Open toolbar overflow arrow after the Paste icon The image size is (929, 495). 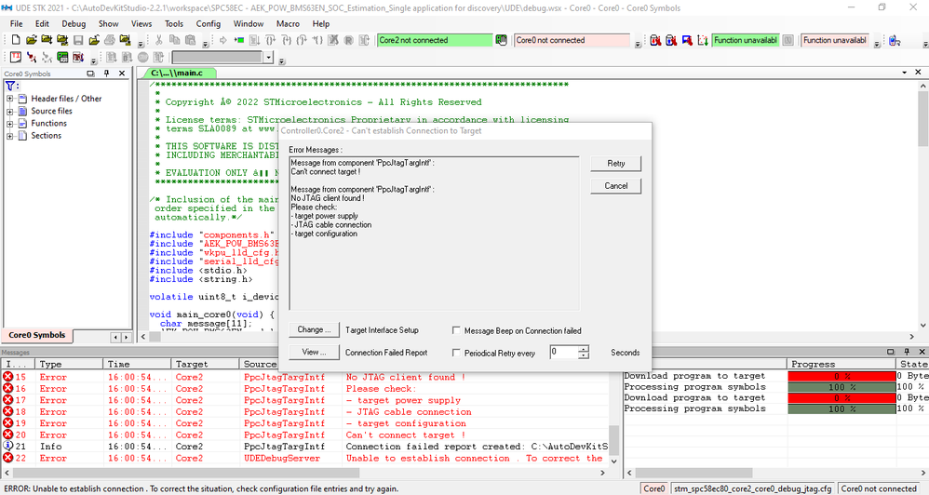(205, 43)
